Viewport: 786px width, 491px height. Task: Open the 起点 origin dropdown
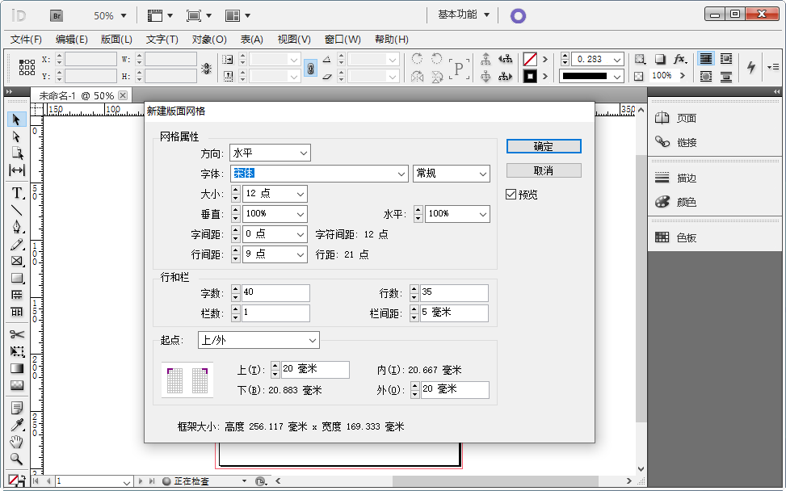tap(258, 340)
